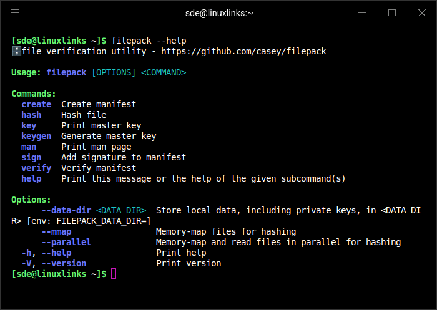Click the 'Print man page' description
Image resolution: width=437 pixels, height=310 pixels.
[96, 147]
